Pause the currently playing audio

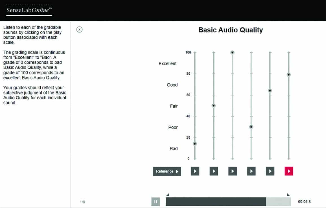tap(156, 202)
